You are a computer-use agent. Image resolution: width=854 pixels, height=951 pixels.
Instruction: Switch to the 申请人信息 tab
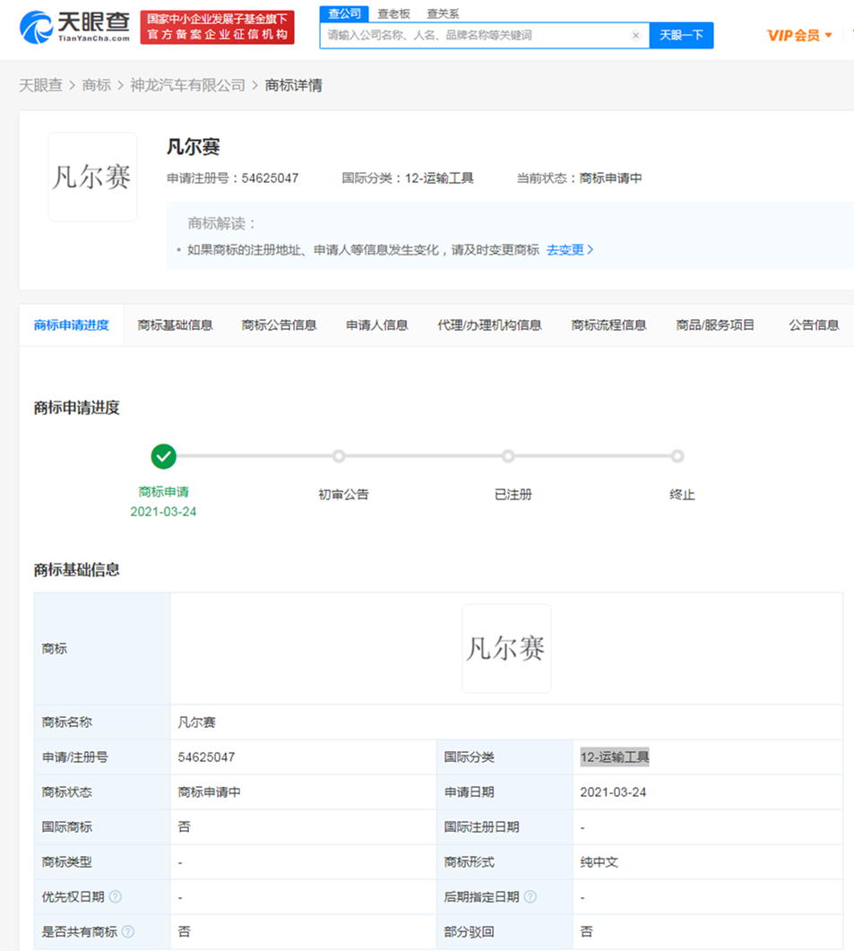click(377, 325)
